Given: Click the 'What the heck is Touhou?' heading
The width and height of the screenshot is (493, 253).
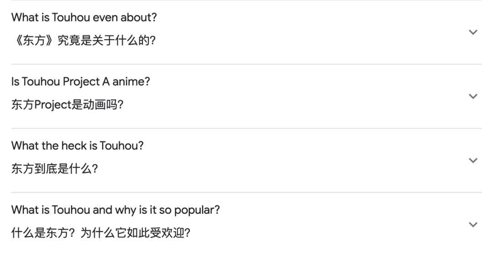Looking at the screenshot, I should pyautogui.click(x=77, y=146).
